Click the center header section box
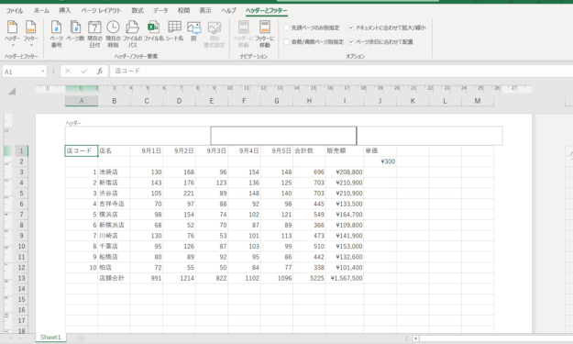The image size is (573, 344). (x=283, y=136)
